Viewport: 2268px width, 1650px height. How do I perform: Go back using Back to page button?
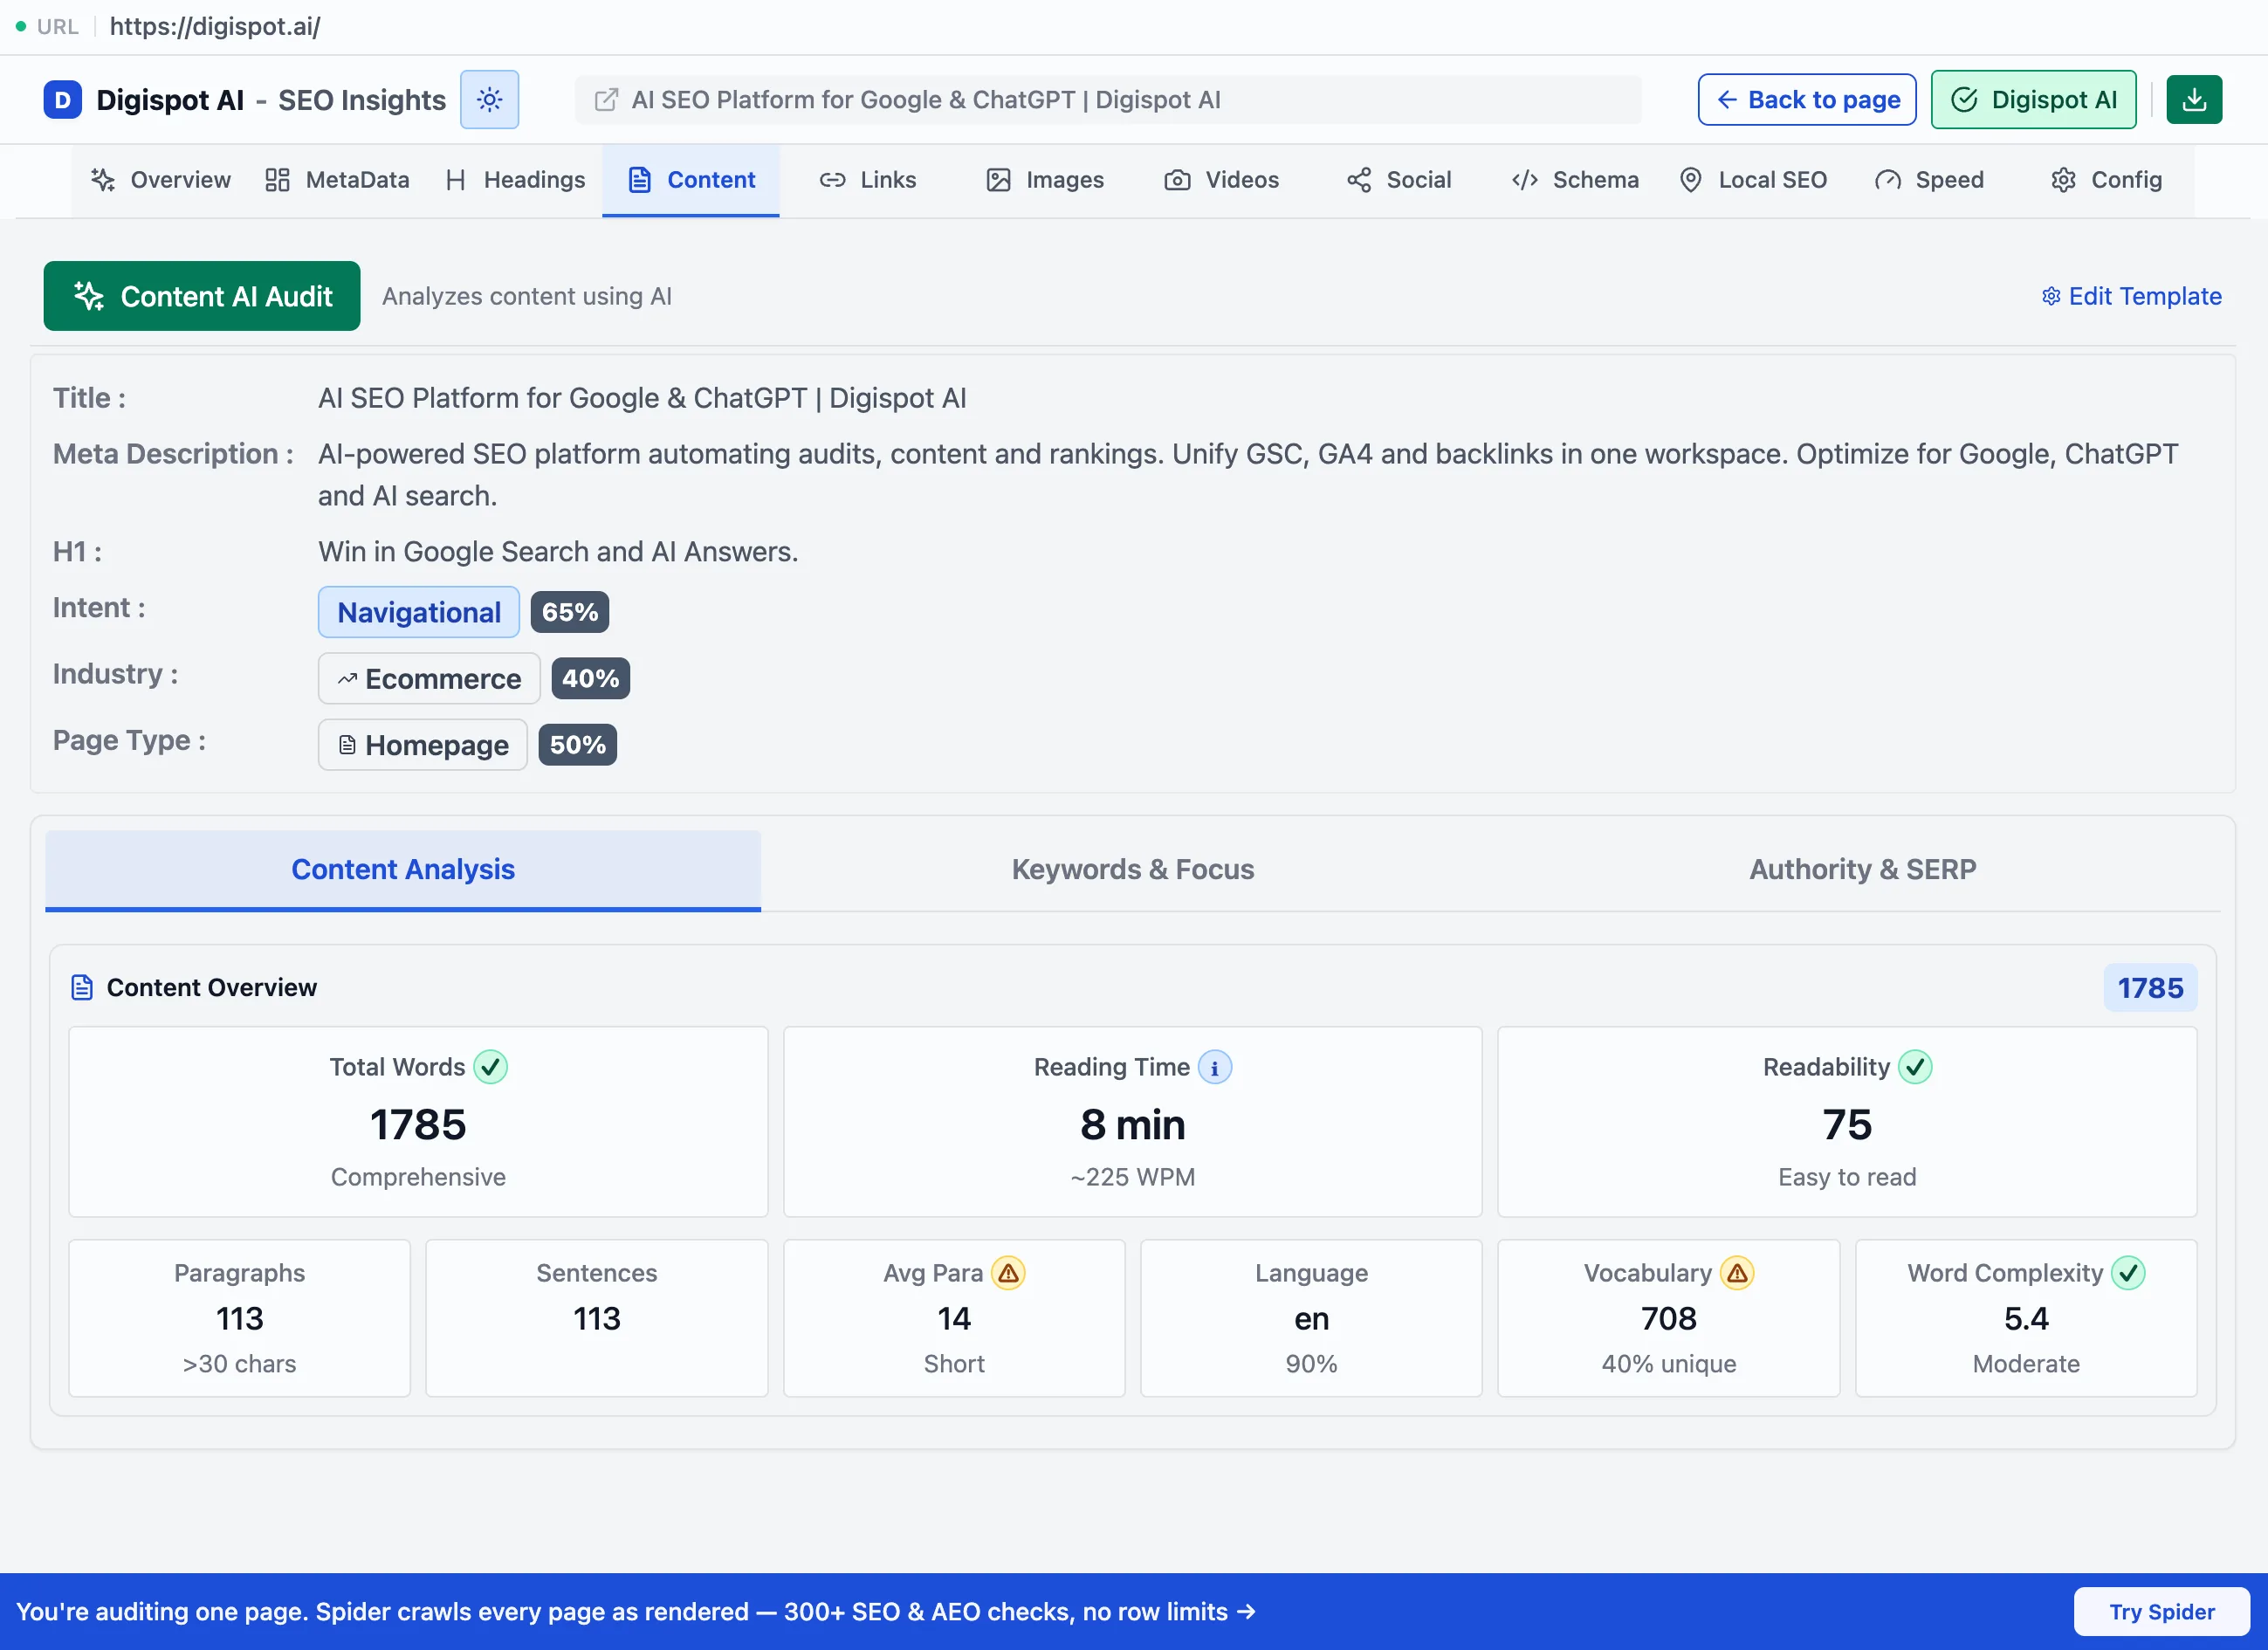(x=1807, y=100)
